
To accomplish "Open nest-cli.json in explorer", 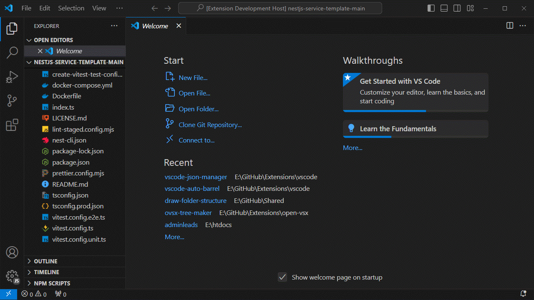I will tap(75, 140).
